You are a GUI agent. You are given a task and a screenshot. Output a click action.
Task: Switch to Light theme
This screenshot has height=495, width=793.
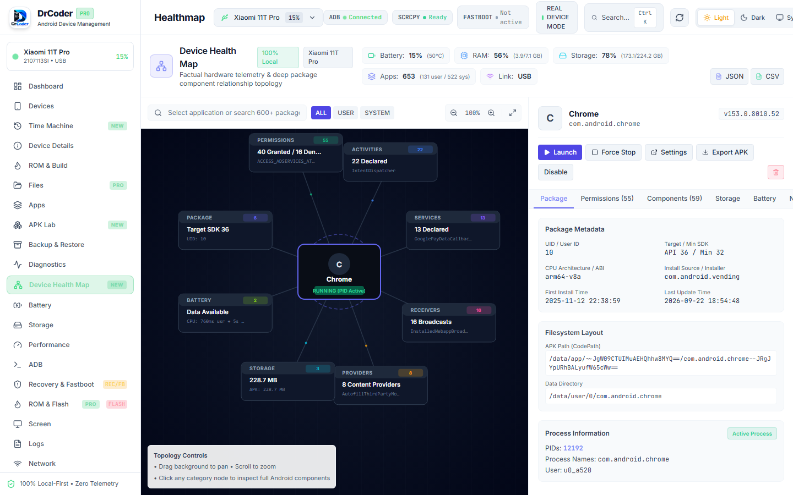(716, 18)
